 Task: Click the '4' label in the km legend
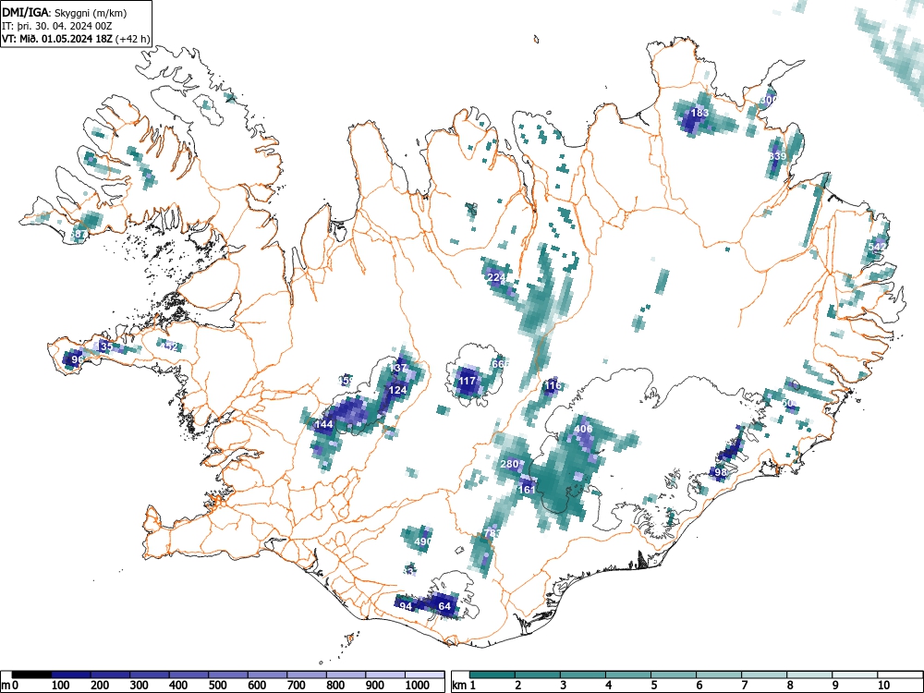coord(608,686)
